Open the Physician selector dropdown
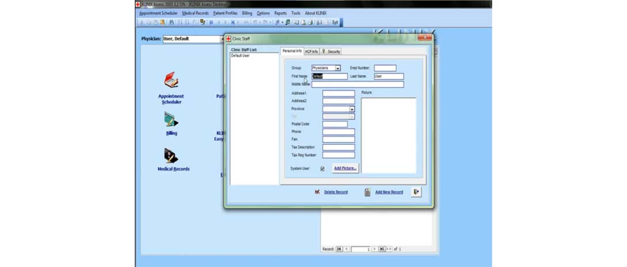This screenshot has height=267, width=627. point(222,39)
